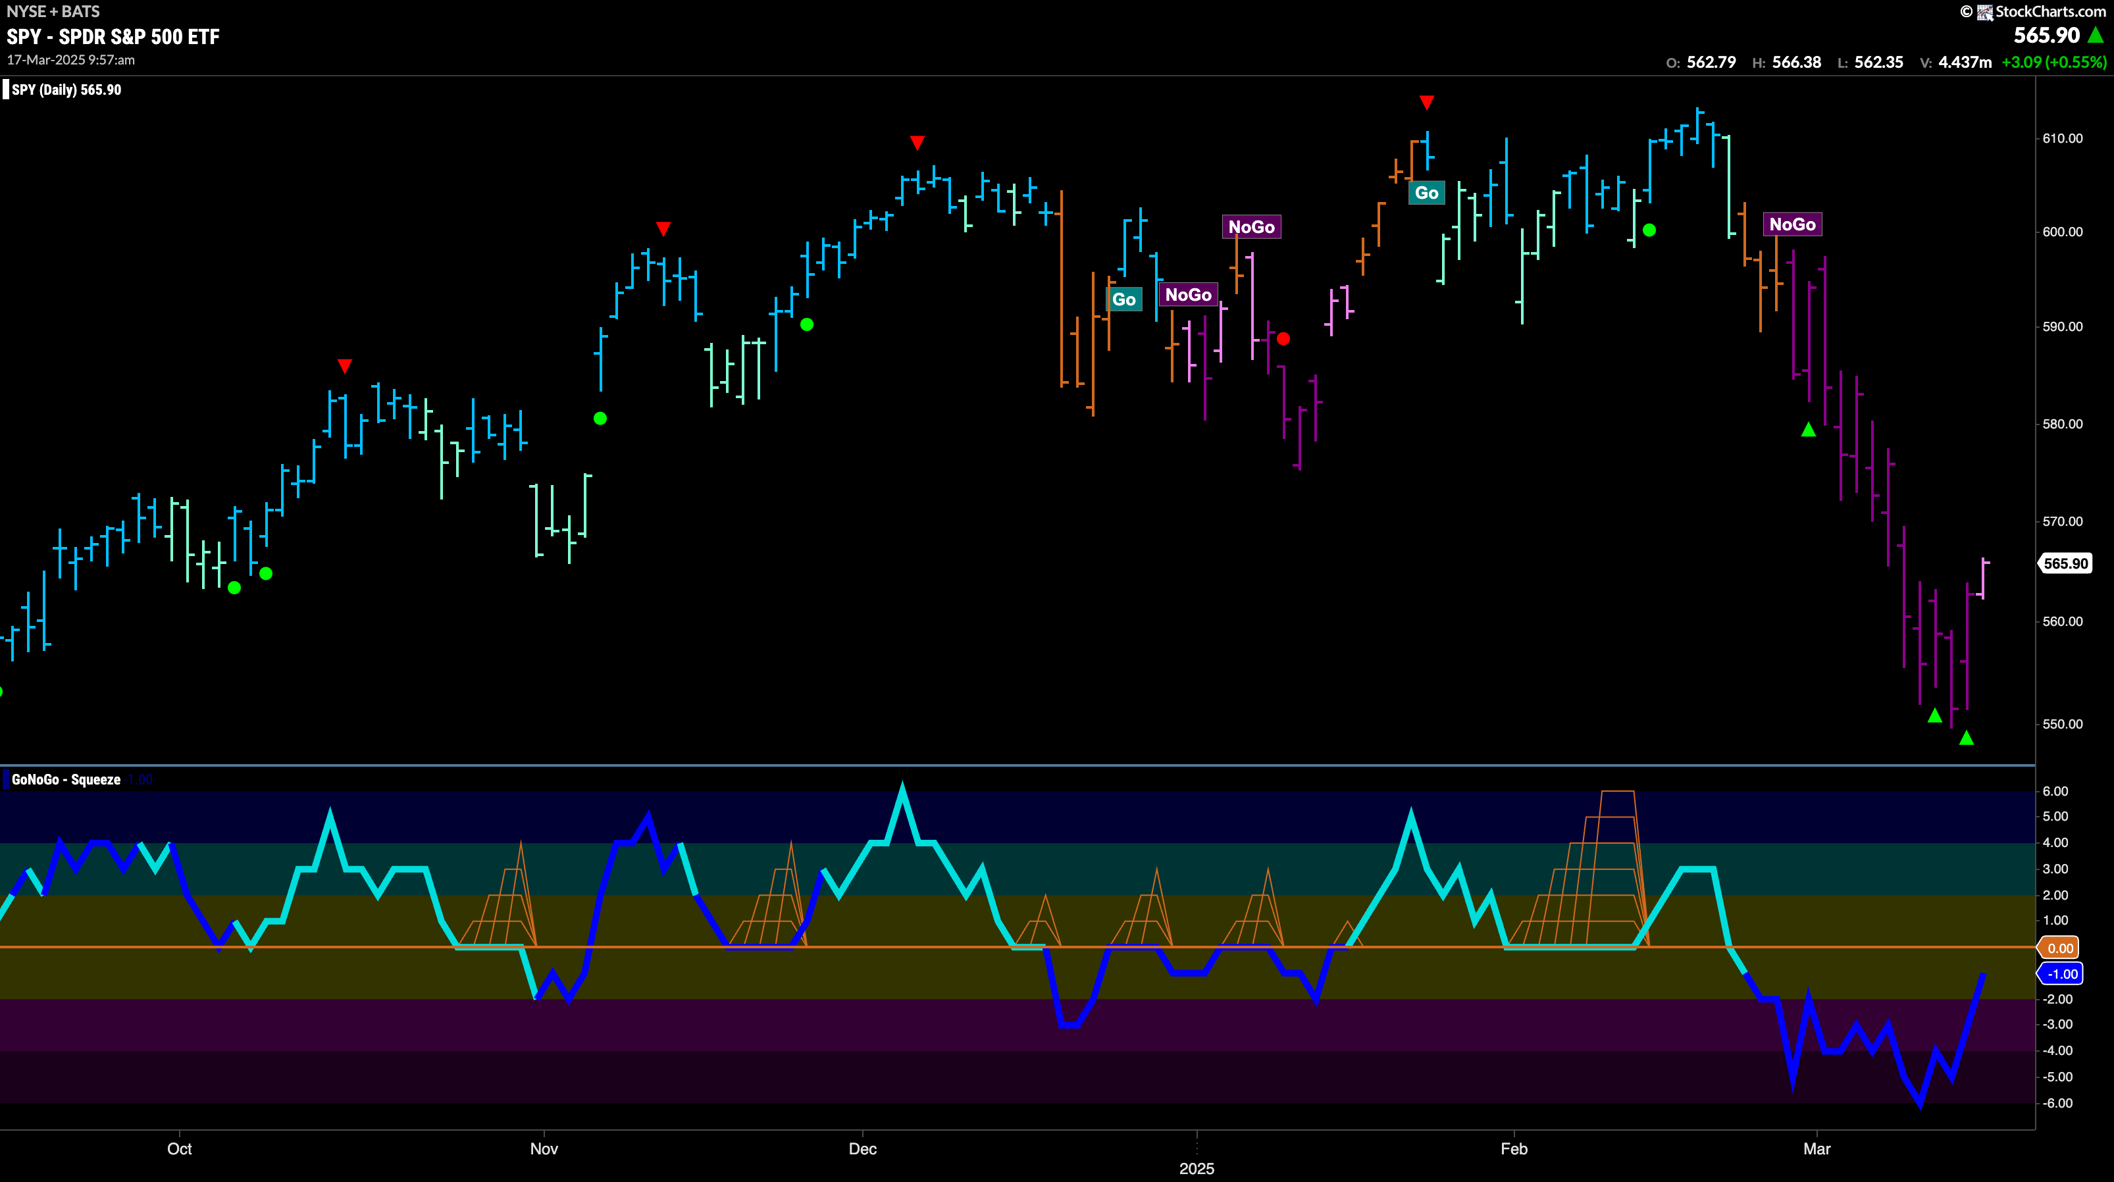Click the green circle marker in late November
Image resolution: width=2114 pixels, height=1182 pixels.
(x=807, y=324)
